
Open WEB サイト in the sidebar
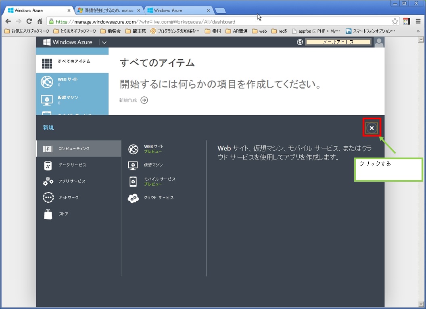[x=72, y=82]
